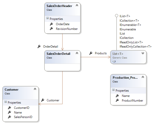
Task: Click wrench icon beside Production class Name property
Action: (117, 96)
